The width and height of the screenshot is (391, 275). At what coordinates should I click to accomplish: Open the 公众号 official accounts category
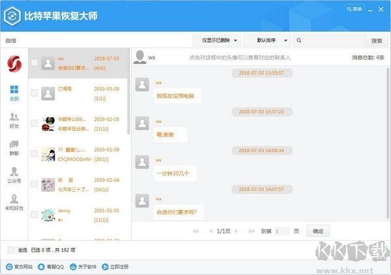(14, 175)
